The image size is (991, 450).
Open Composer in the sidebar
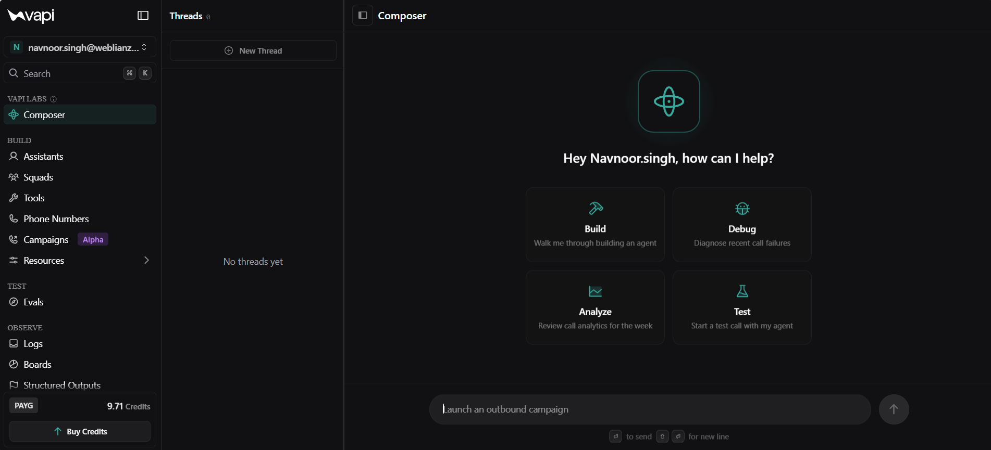(80, 114)
